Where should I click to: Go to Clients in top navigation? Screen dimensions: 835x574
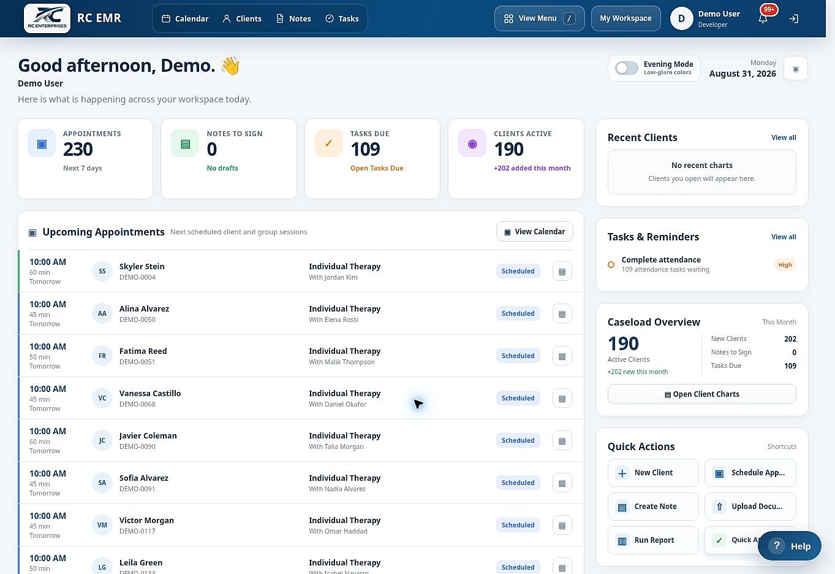[x=242, y=18]
